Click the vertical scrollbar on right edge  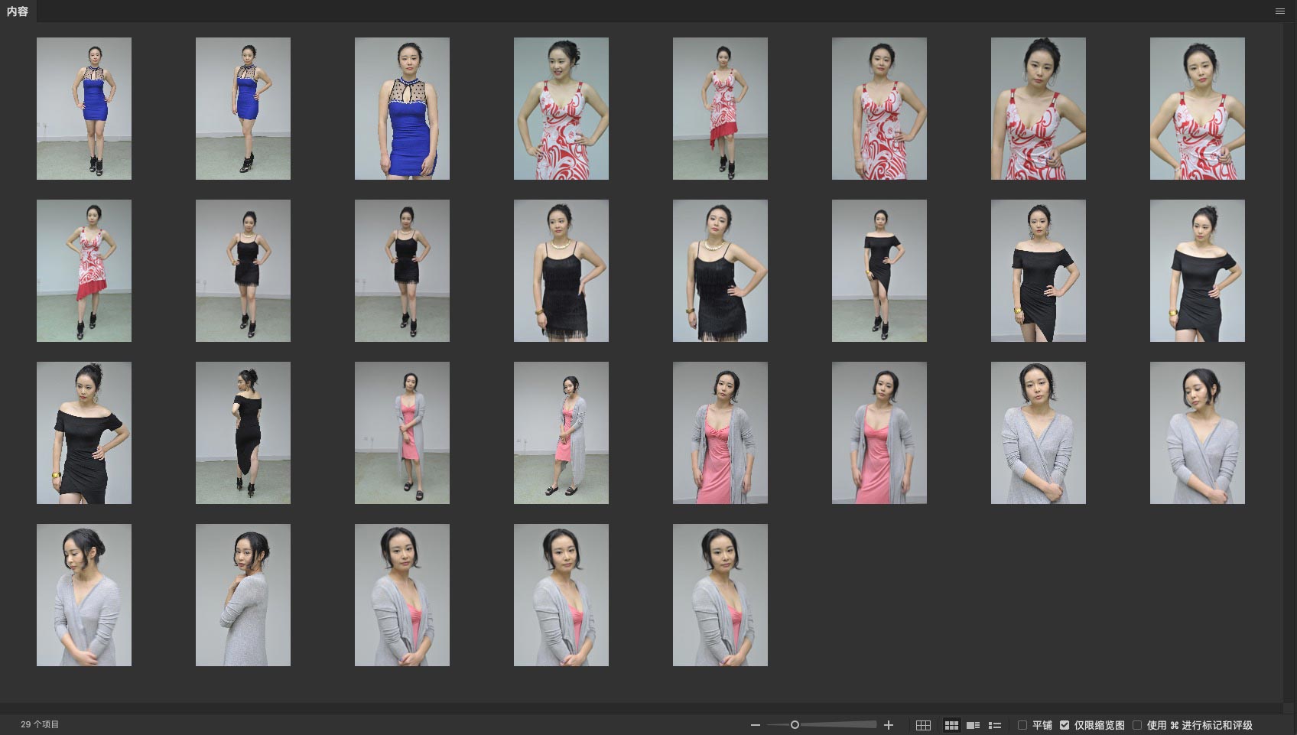[x=1290, y=359]
